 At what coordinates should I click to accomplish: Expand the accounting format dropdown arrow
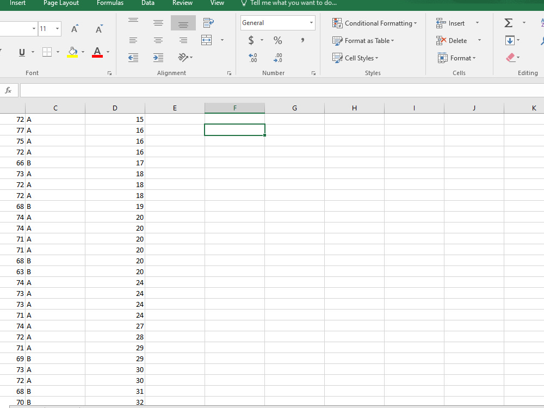(262, 40)
